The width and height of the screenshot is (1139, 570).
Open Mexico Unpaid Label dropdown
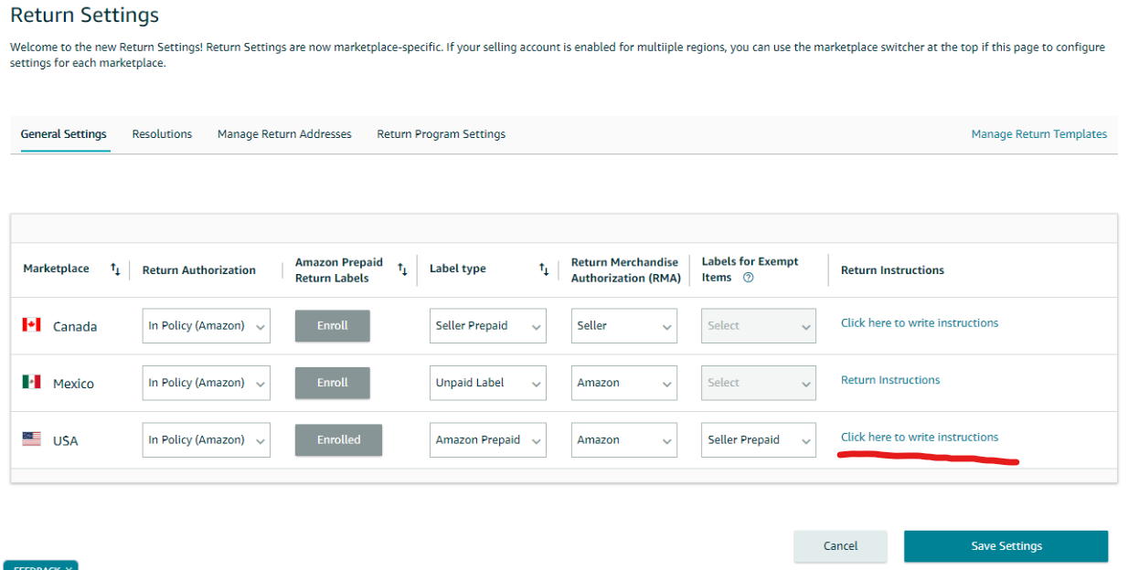tap(488, 383)
